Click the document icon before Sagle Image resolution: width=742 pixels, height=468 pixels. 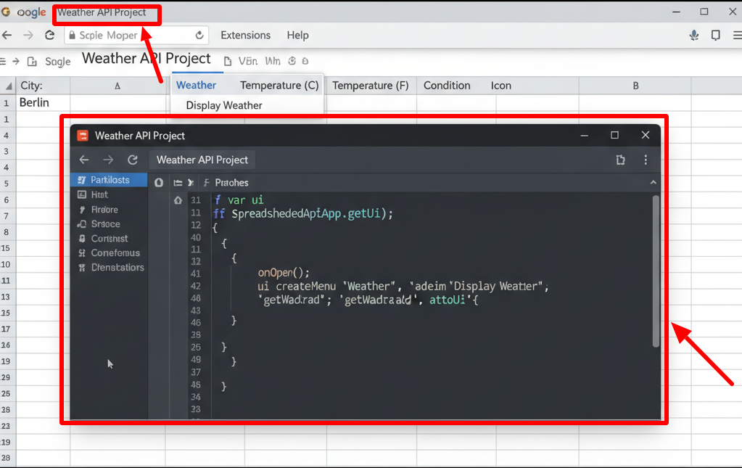pos(32,62)
